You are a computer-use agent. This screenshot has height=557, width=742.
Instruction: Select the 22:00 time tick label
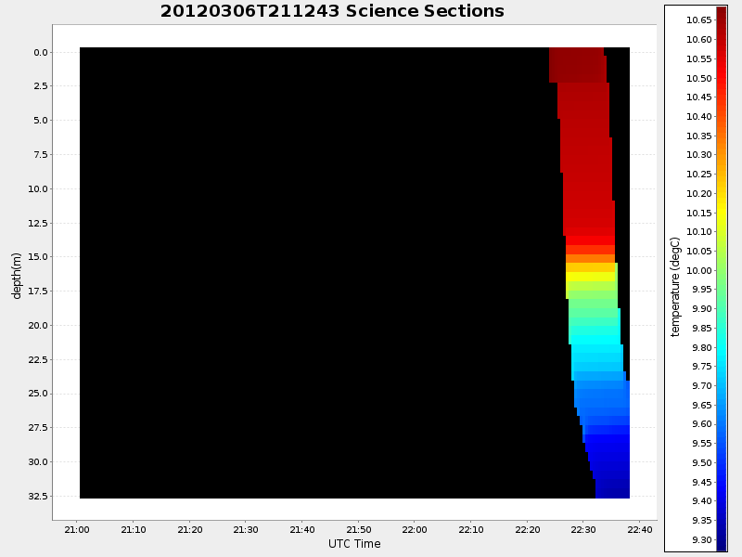pyautogui.click(x=415, y=529)
